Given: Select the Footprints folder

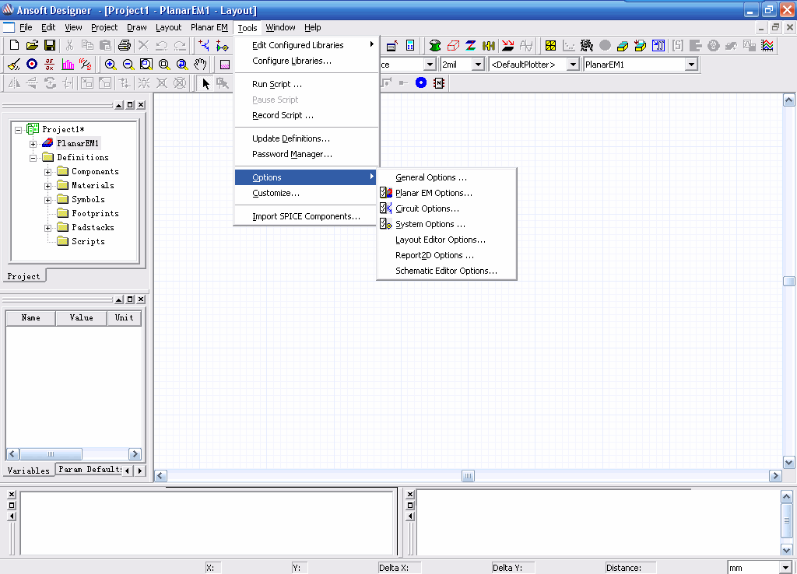Looking at the screenshot, I should 95,214.
